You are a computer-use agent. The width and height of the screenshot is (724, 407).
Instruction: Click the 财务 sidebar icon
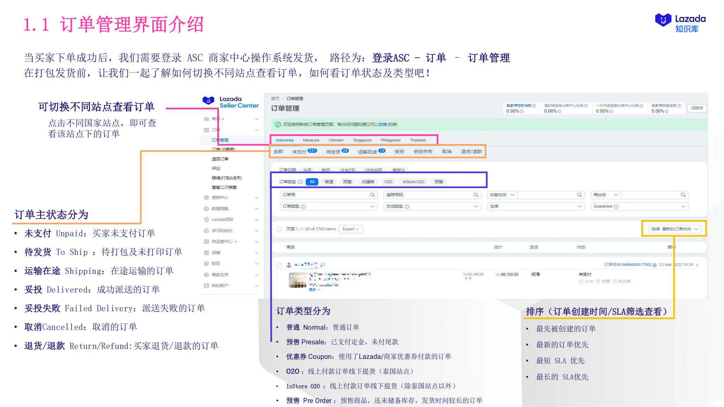click(206, 263)
